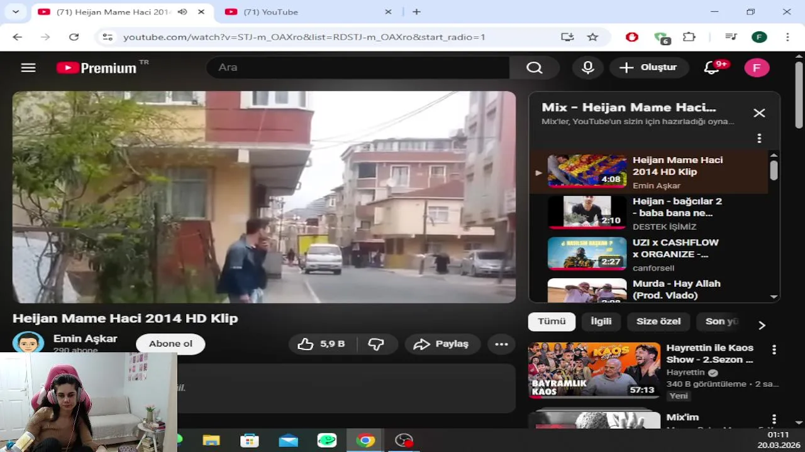Open the notifications bell

(x=712, y=68)
